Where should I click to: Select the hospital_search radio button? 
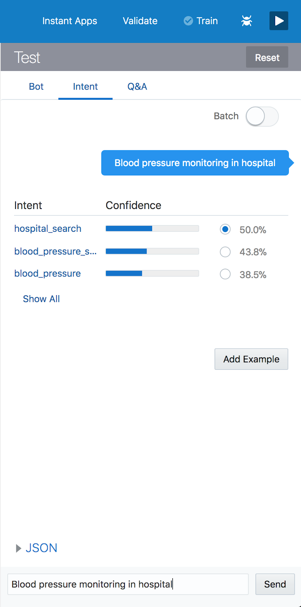click(225, 229)
